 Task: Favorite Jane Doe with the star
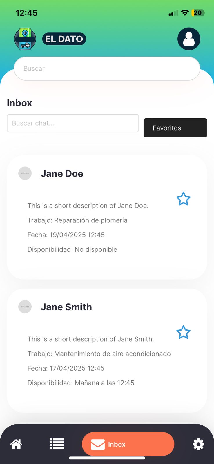click(x=183, y=199)
